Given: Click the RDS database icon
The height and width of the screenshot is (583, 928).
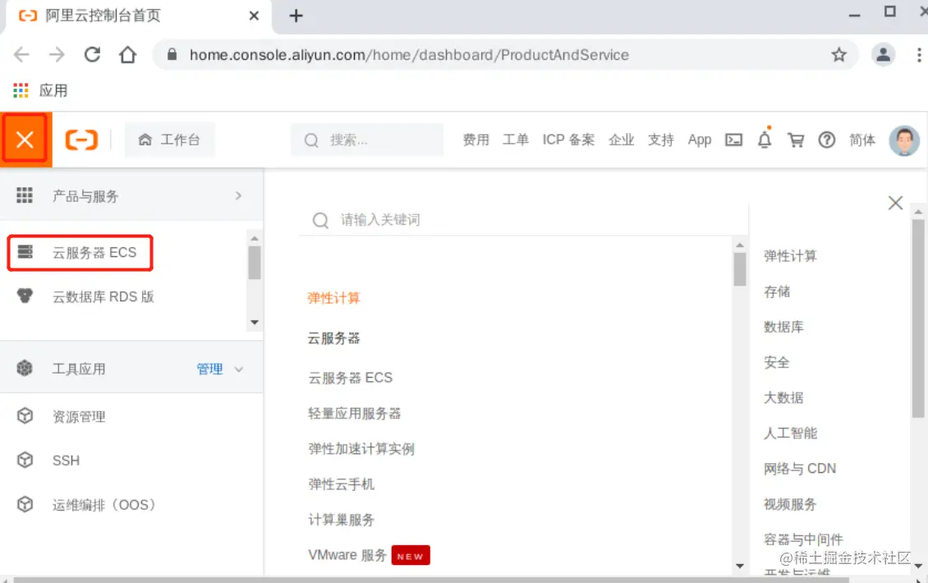Looking at the screenshot, I should 25,296.
